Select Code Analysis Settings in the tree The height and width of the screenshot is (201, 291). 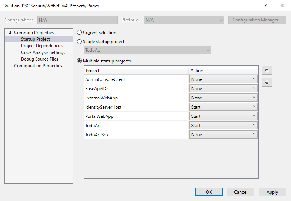coord(43,52)
